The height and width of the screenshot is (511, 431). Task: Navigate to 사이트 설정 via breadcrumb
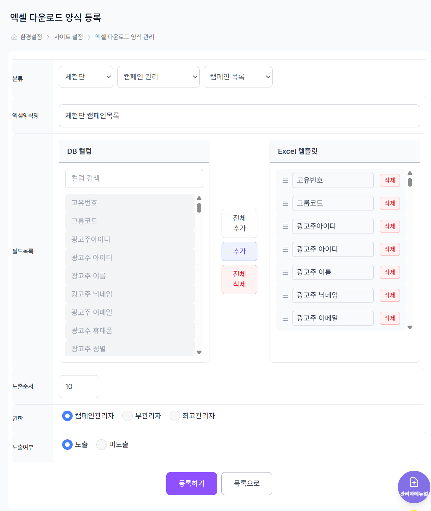point(69,37)
